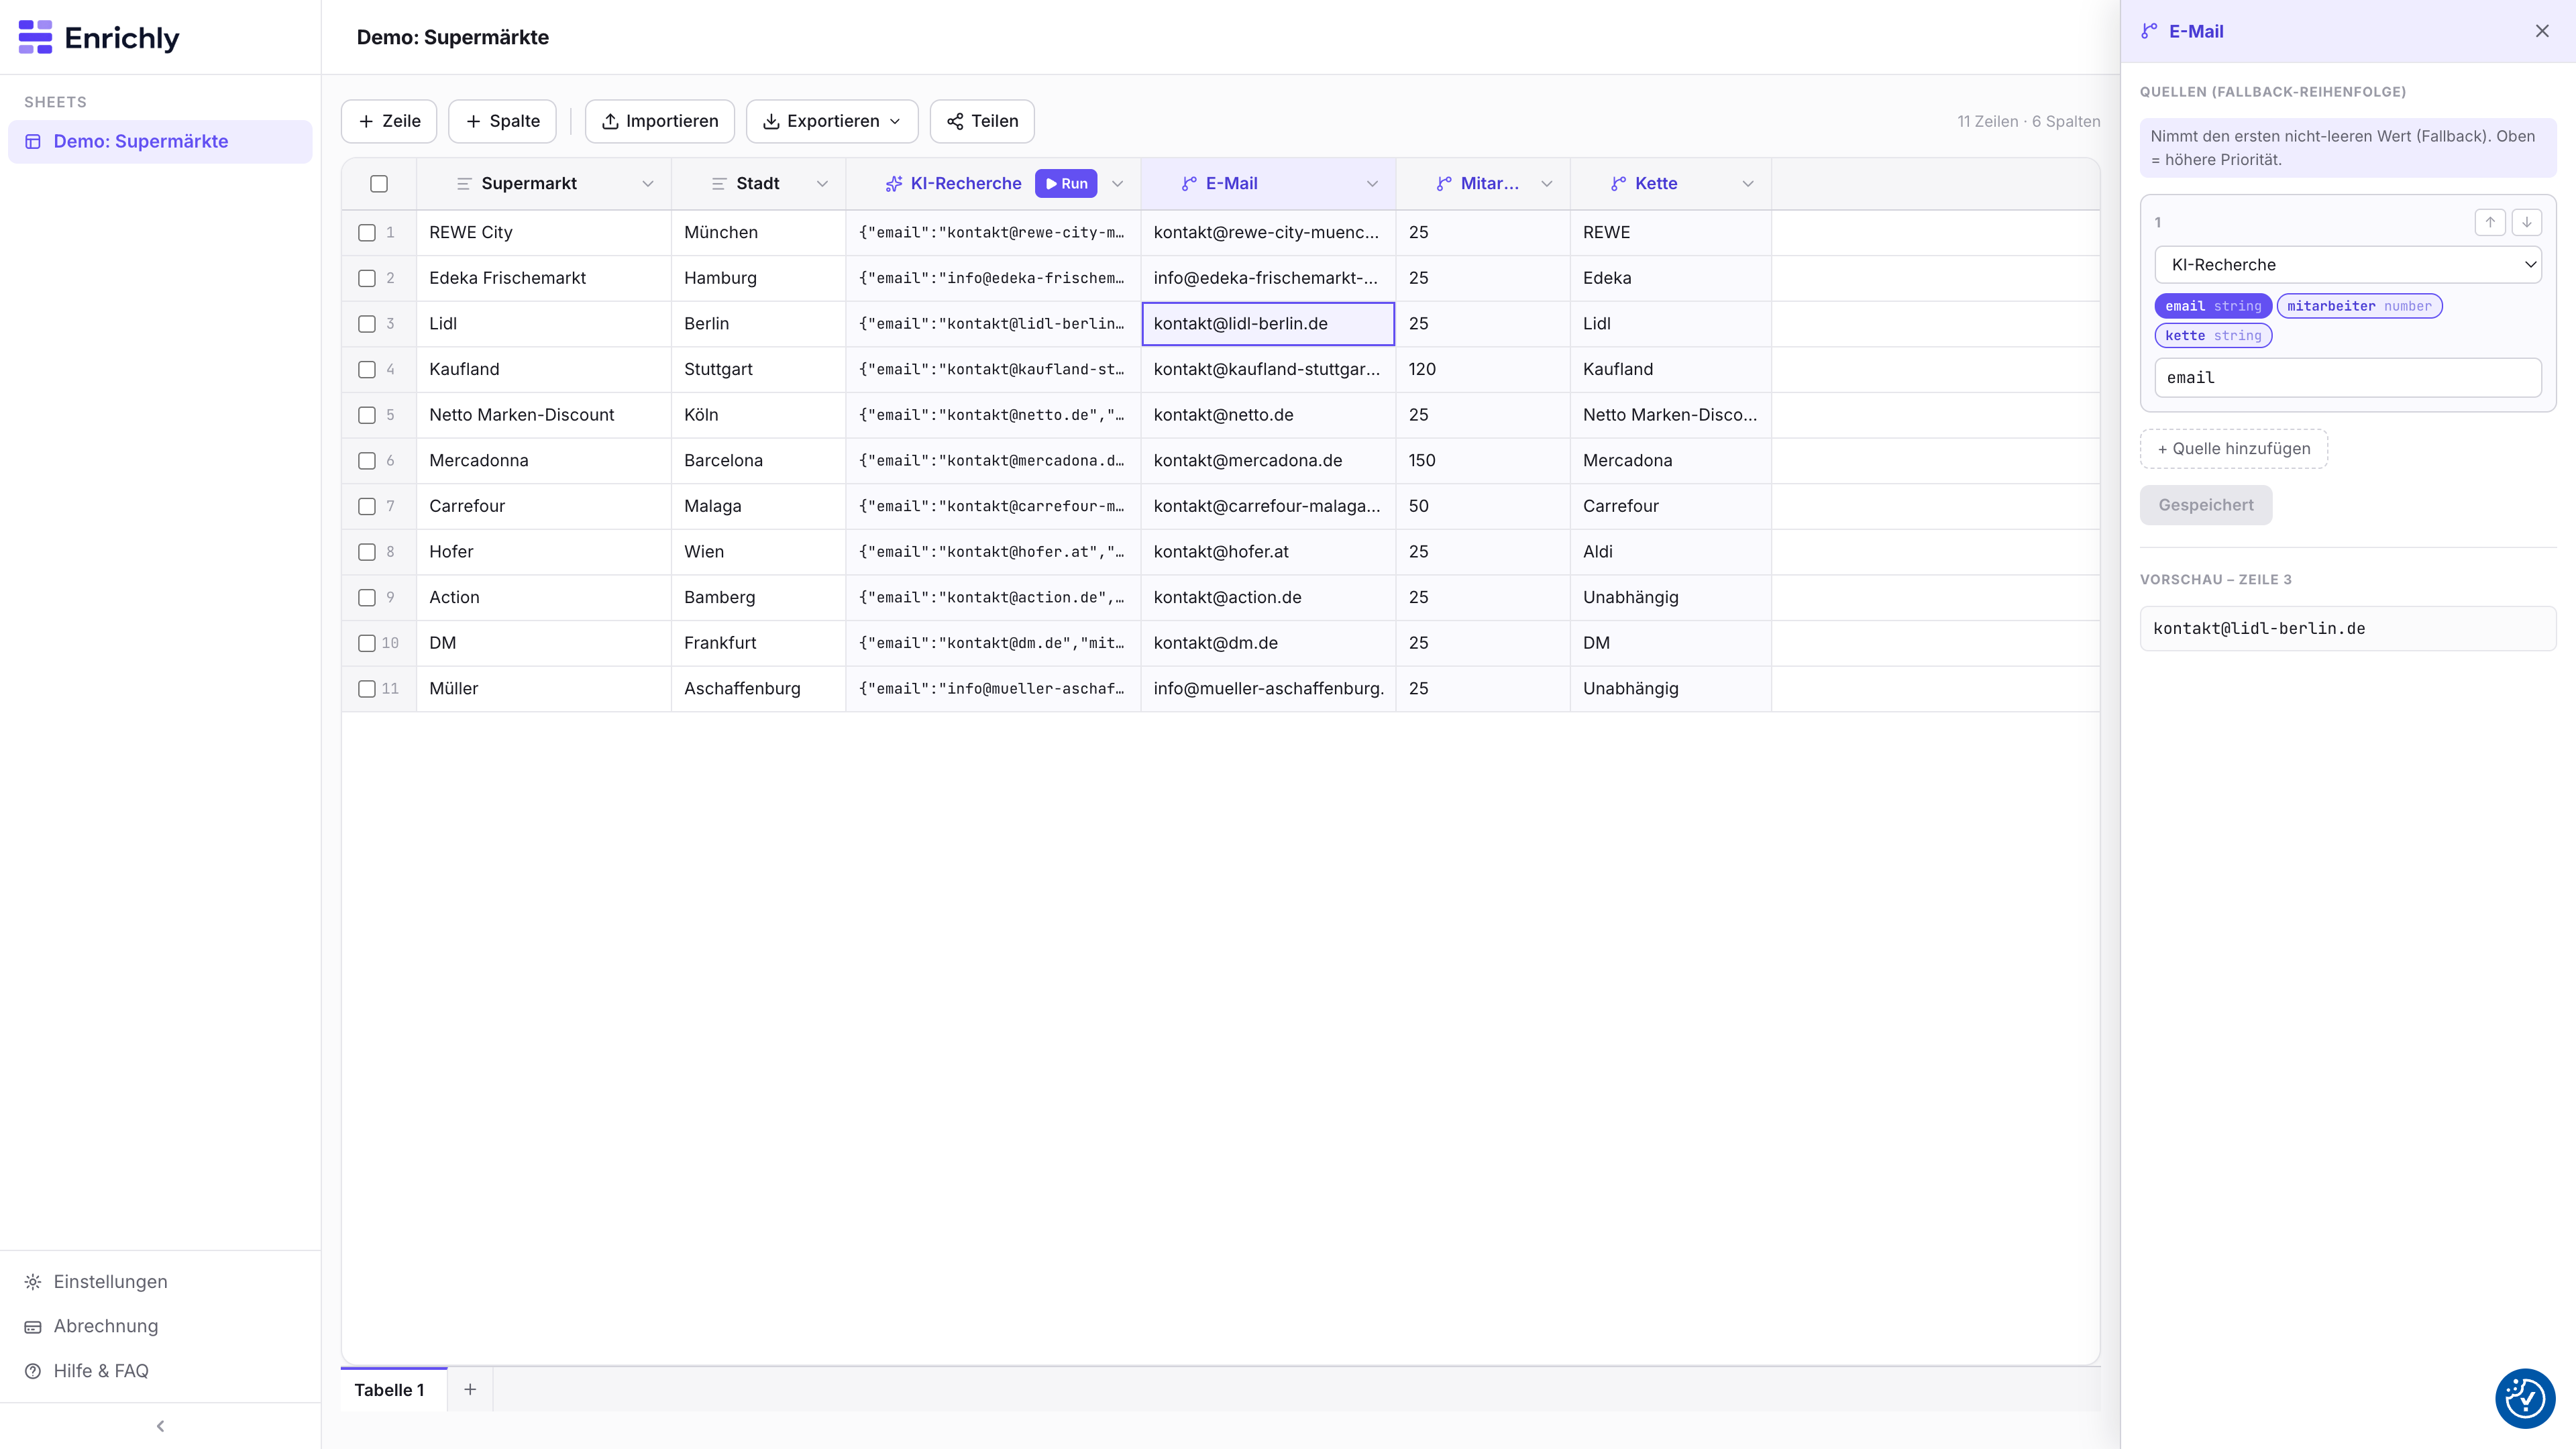Click the Abrechnung card icon

33,1326
